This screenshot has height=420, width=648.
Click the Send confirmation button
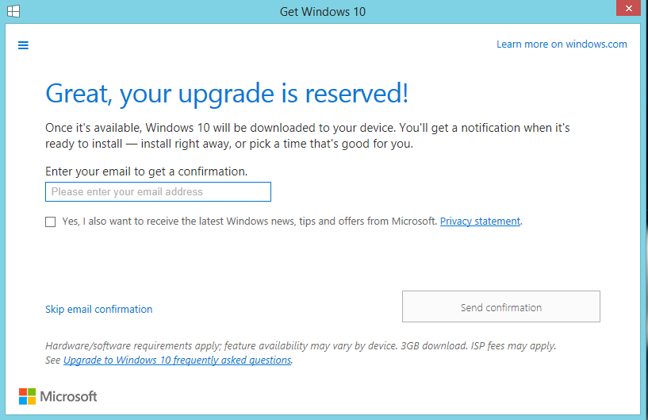pyautogui.click(x=501, y=306)
